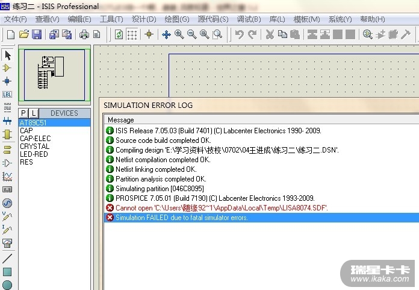Select the Text script tool

coord(7,107)
